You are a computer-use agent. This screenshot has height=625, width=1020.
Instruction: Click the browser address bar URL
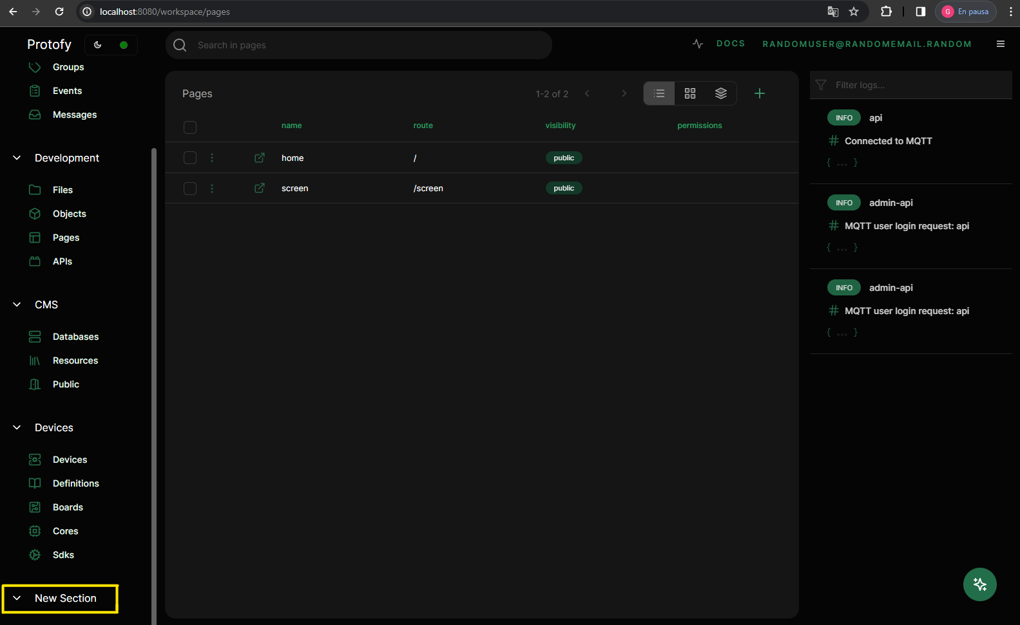[165, 12]
